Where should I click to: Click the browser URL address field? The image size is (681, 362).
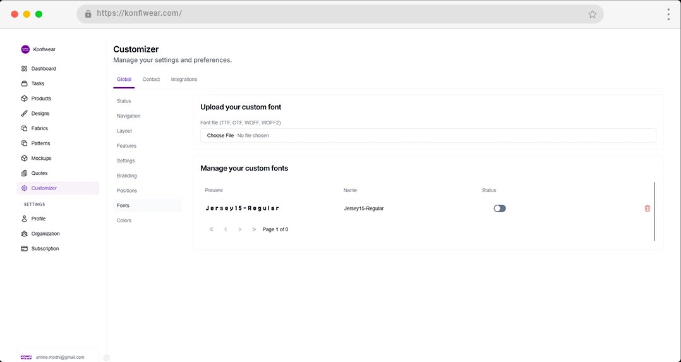tap(340, 14)
